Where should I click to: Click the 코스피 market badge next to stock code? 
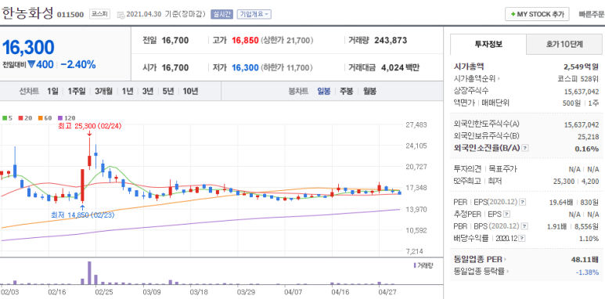pyautogui.click(x=99, y=14)
